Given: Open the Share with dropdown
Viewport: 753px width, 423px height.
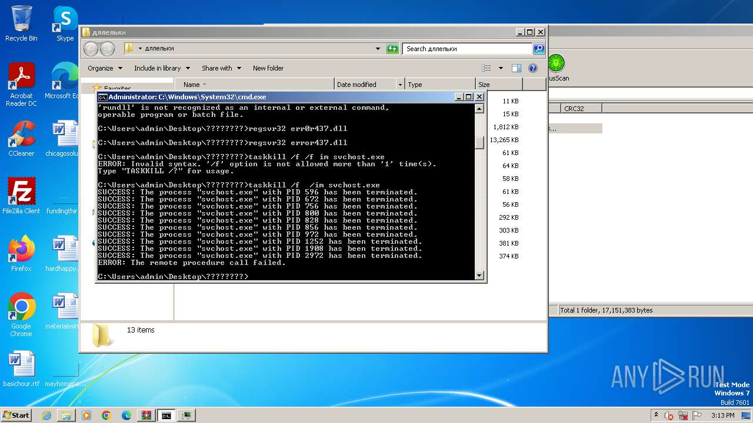Looking at the screenshot, I should [221, 68].
